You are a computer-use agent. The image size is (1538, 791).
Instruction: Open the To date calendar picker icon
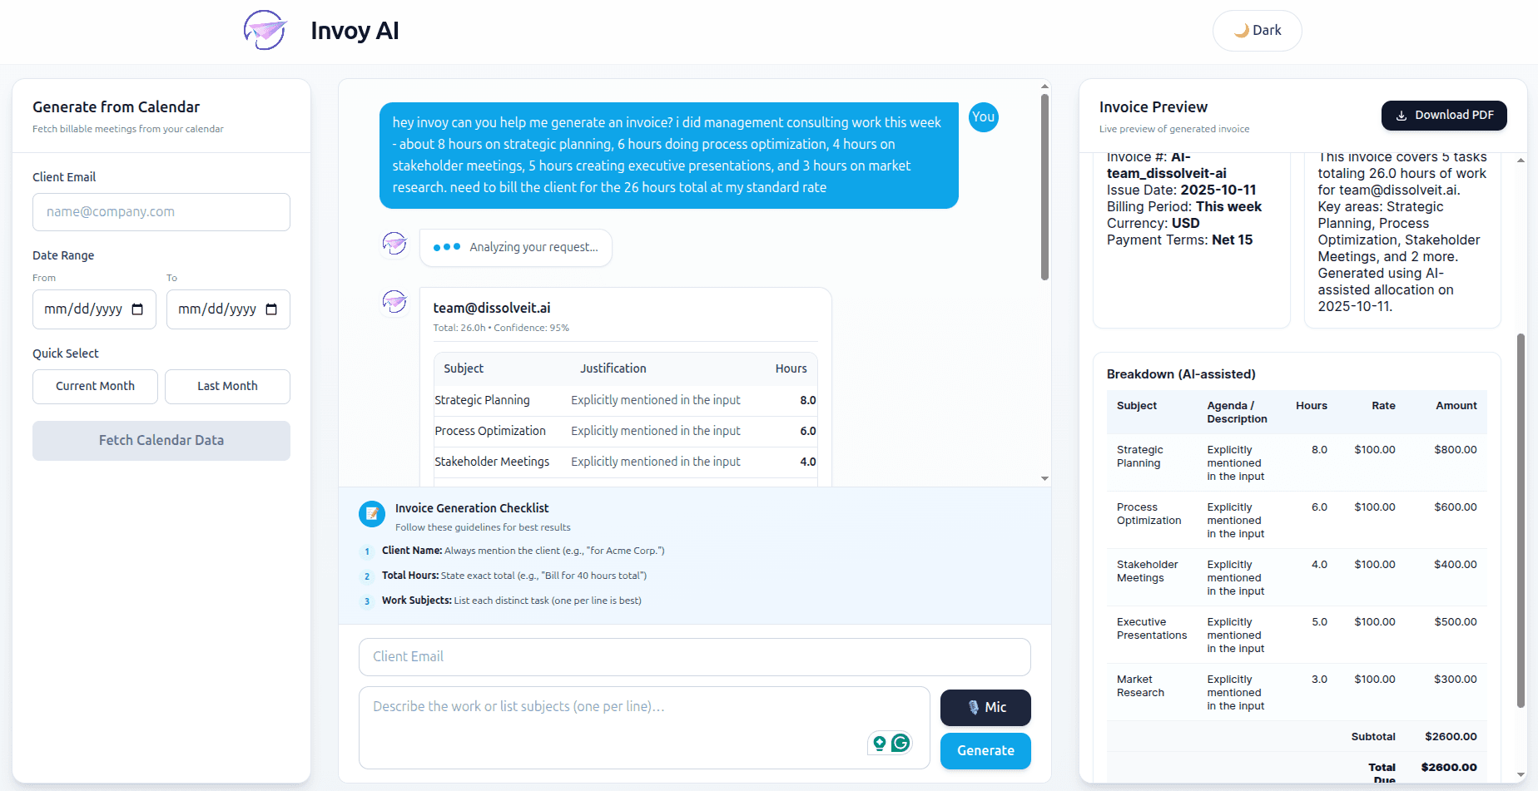coord(271,309)
